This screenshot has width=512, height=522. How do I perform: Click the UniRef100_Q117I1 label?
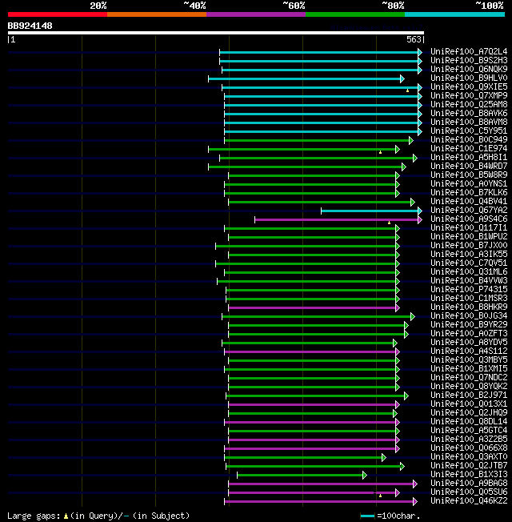click(x=469, y=227)
